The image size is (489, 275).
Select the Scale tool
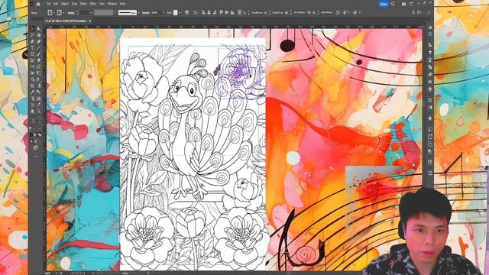[x=39, y=66]
